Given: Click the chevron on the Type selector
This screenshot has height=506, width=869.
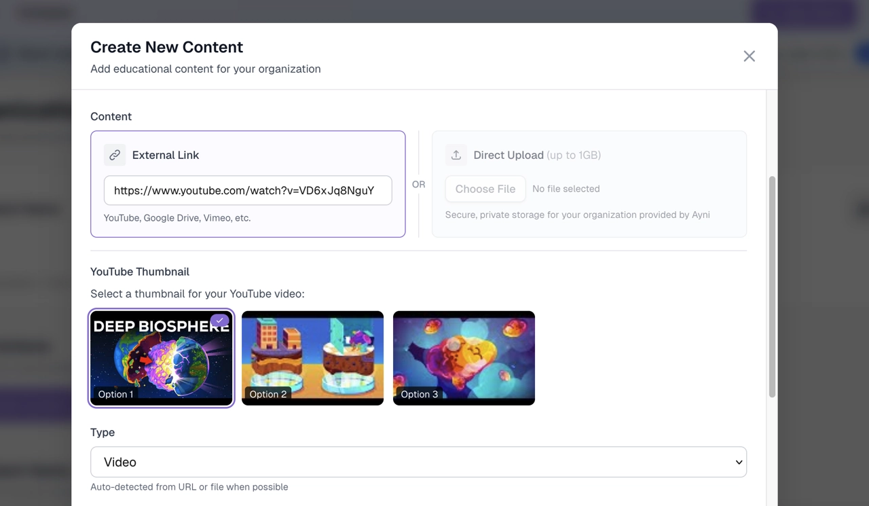Looking at the screenshot, I should [x=739, y=462].
